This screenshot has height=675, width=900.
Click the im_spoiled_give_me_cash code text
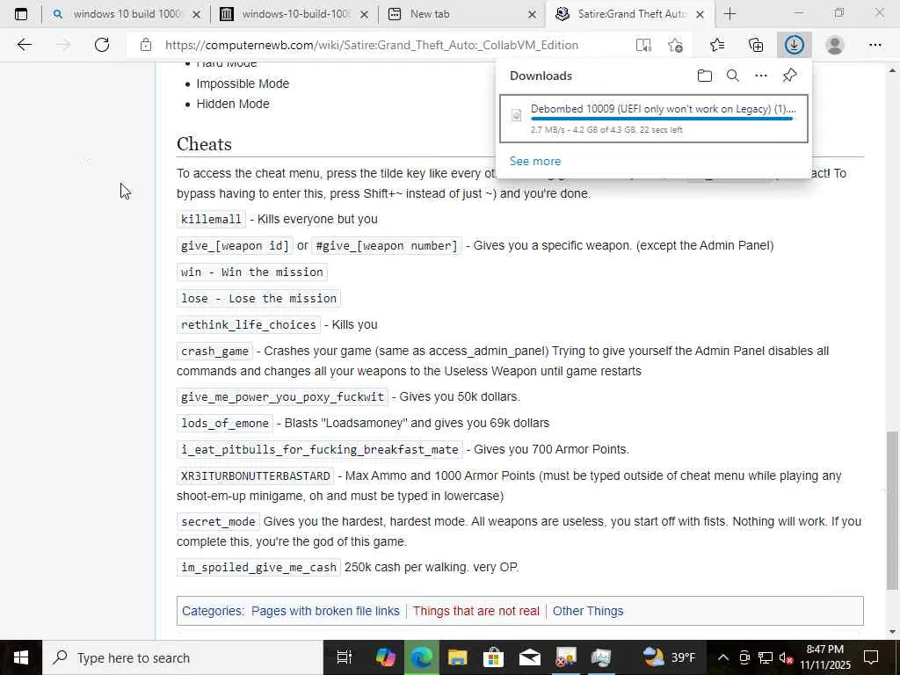pyautogui.click(x=259, y=567)
